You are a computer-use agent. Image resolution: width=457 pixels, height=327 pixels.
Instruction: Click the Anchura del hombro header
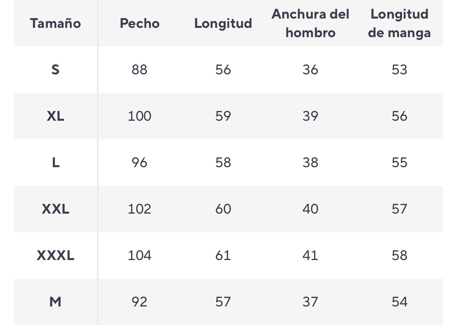coord(310,24)
